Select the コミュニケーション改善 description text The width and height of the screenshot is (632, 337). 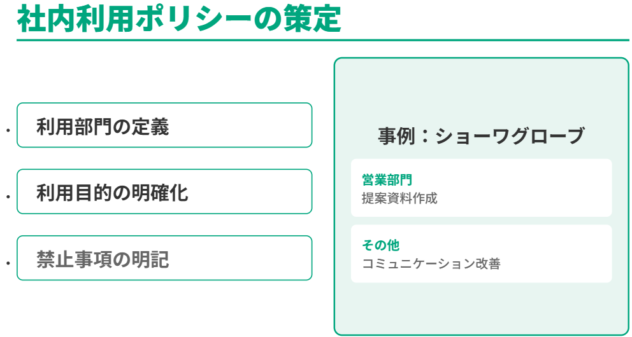(431, 264)
